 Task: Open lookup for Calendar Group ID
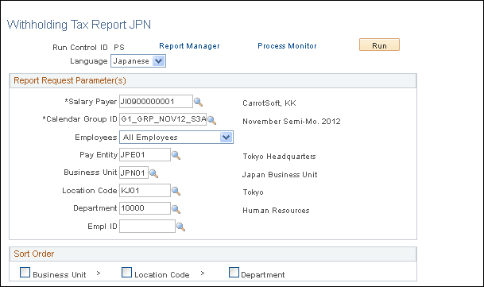[x=211, y=120]
